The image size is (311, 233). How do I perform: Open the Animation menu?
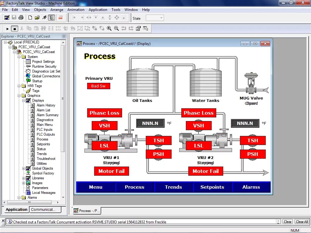pos(76,10)
